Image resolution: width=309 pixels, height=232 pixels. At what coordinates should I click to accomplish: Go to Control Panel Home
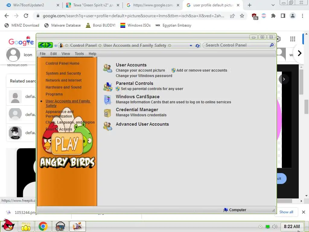62,63
